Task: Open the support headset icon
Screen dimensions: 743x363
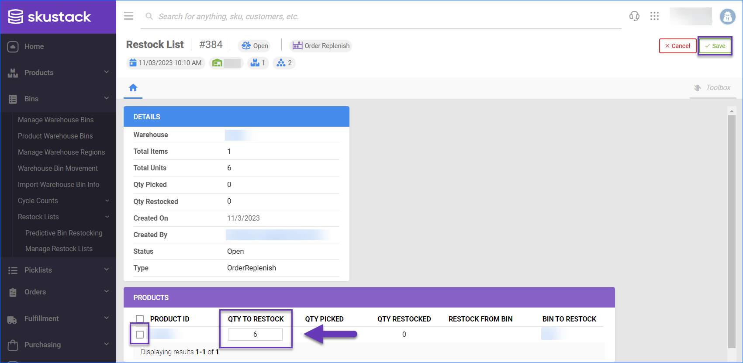Action: [x=634, y=16]
